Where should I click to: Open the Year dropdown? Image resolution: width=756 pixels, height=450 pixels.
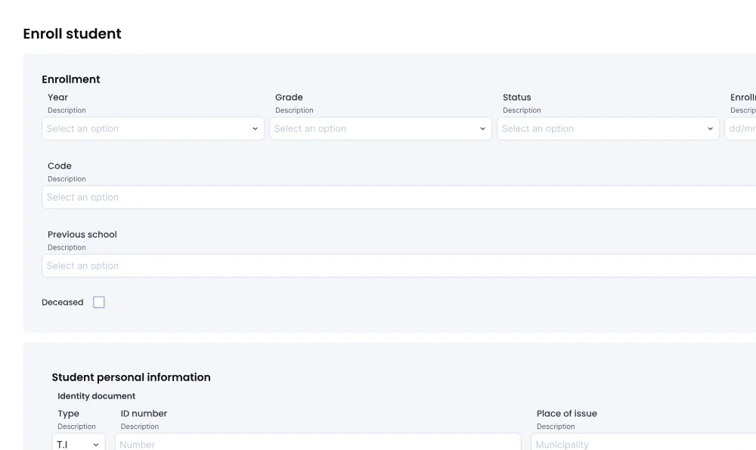click(x=153, y=129)
